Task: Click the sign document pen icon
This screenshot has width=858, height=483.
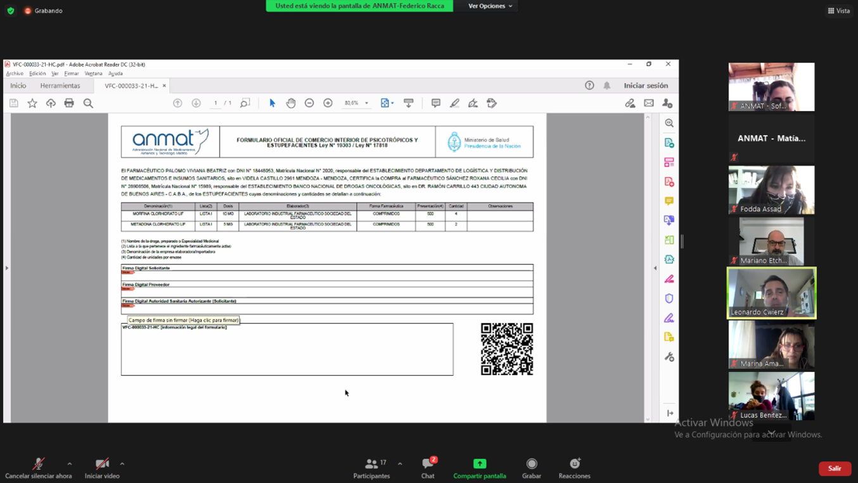Action: tap(473, 103)
